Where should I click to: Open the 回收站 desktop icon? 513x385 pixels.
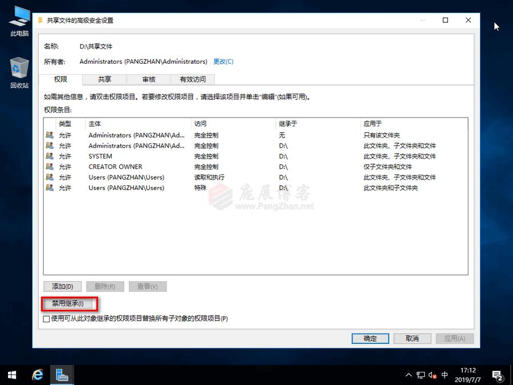(x=19, y=71)
